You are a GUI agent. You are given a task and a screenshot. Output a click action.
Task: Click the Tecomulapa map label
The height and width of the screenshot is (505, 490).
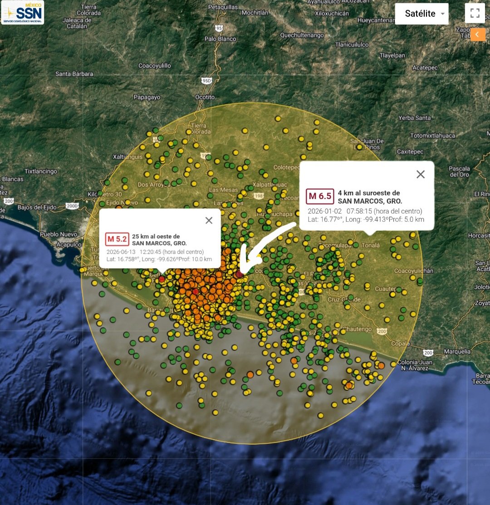(335, 245)
